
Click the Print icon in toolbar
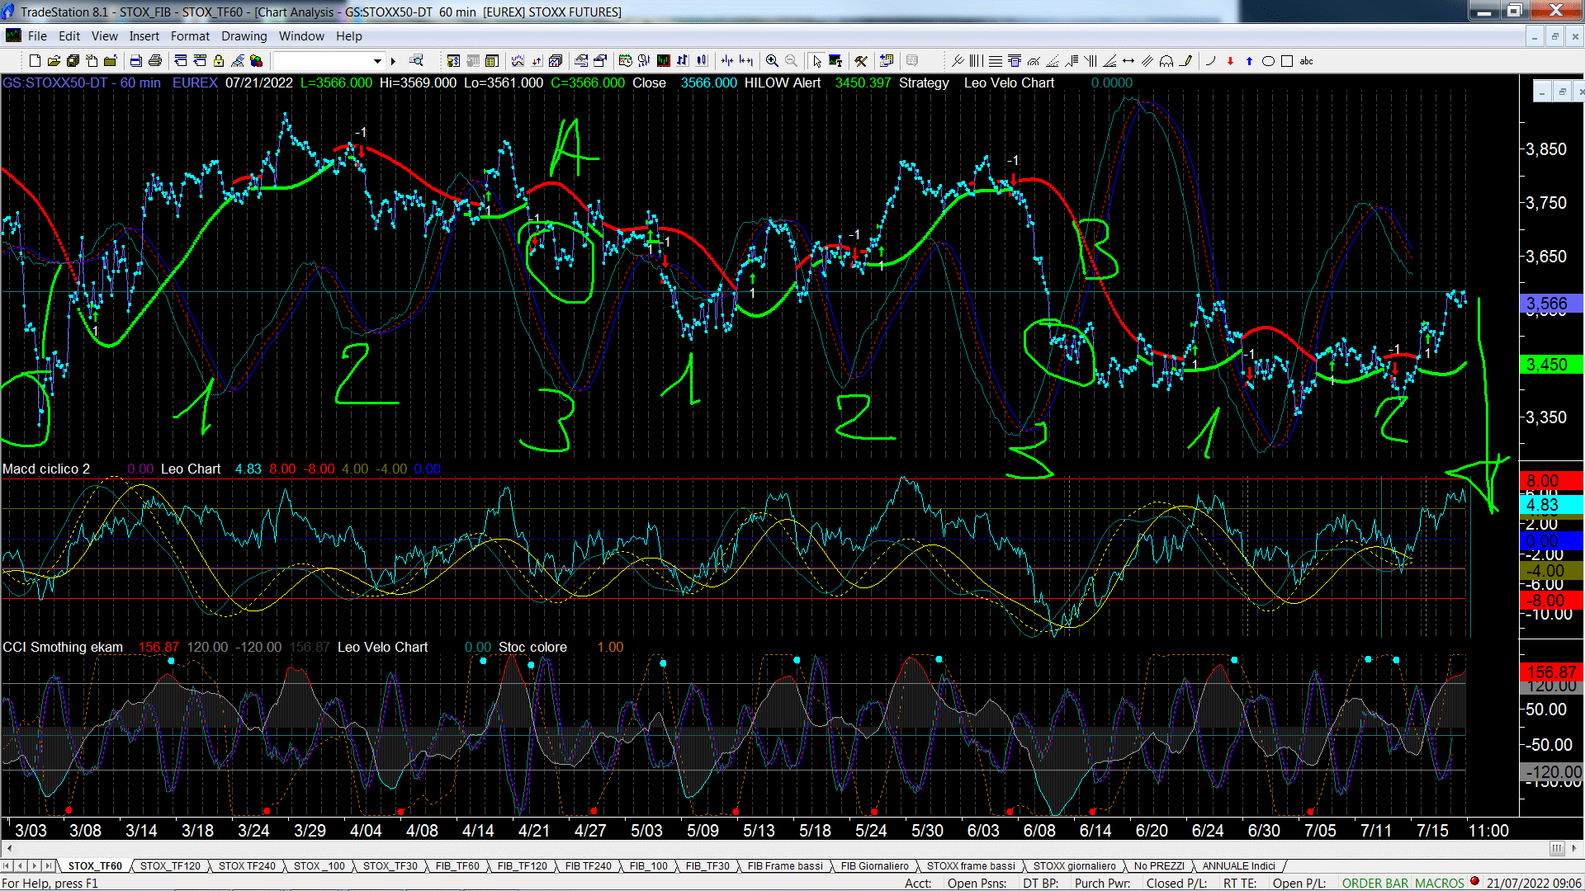[x=154, y=61]
